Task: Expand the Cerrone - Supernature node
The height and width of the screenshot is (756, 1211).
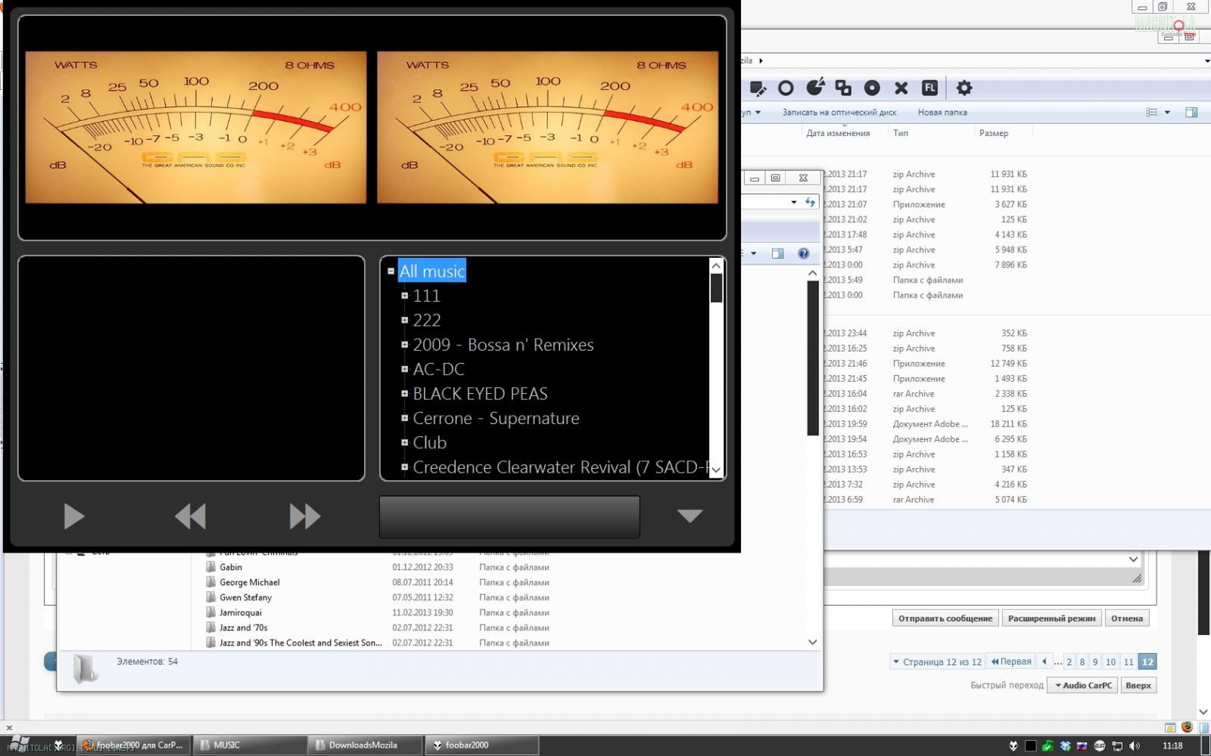Action: pos(404,418)
